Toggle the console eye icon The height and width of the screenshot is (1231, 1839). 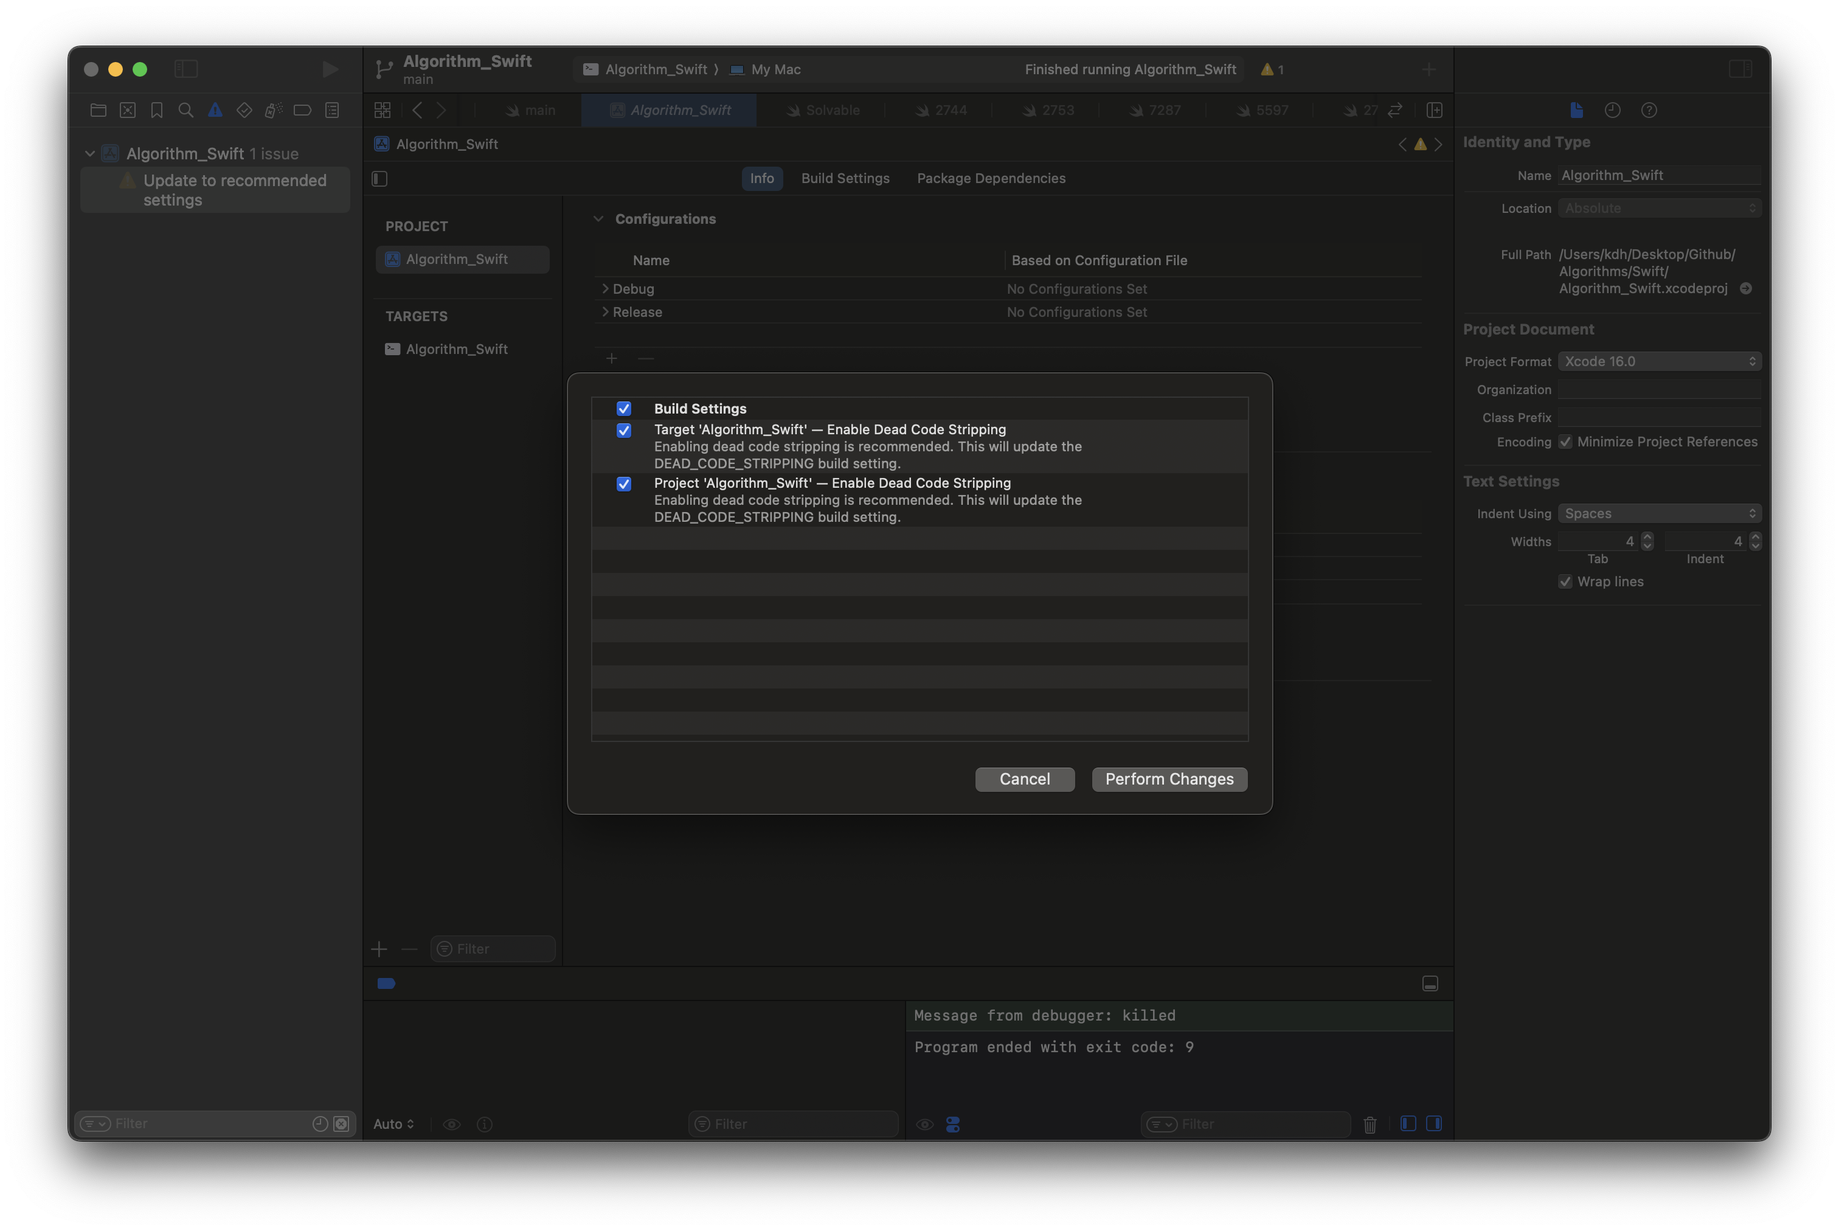pyautogui.click(x=924, y=1124)
